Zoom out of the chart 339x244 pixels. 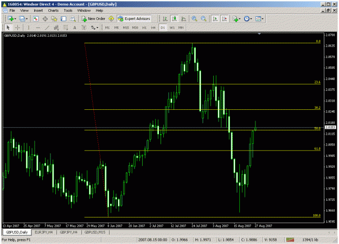pos(203,19)
